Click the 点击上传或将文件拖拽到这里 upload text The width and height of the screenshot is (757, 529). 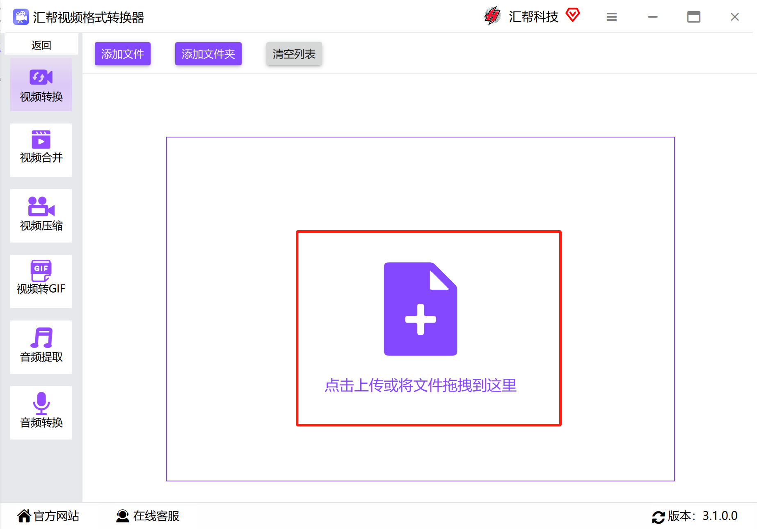click(x=420, y=385)
